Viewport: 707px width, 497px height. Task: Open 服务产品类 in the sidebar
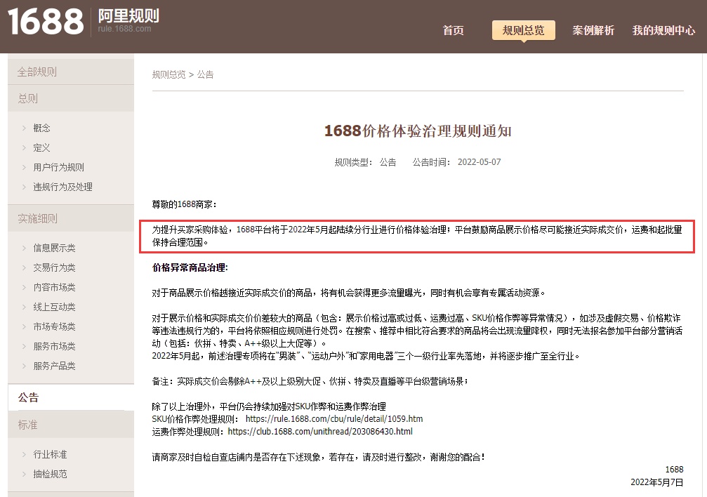(x=54, y=366)
